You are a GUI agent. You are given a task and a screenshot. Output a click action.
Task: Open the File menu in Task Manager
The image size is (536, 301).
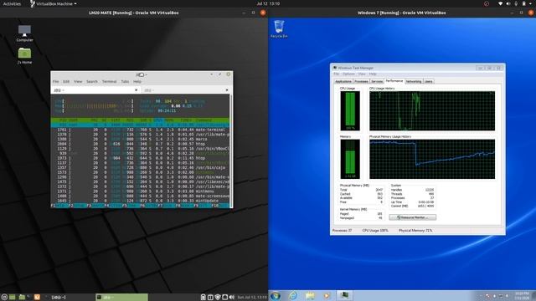(x=337, y=74)
